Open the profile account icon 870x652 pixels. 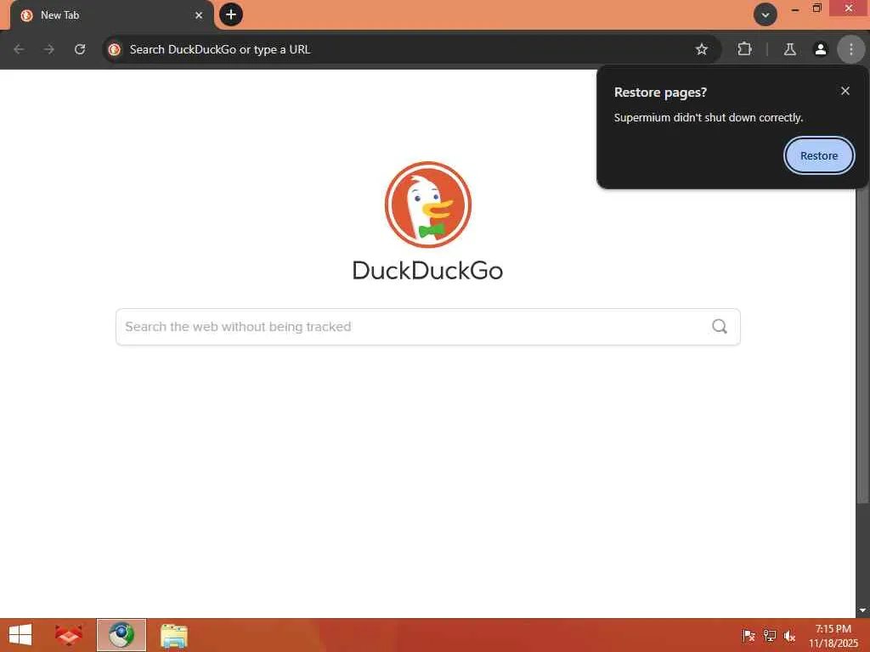pyautogui.click(x=820, y=49)
